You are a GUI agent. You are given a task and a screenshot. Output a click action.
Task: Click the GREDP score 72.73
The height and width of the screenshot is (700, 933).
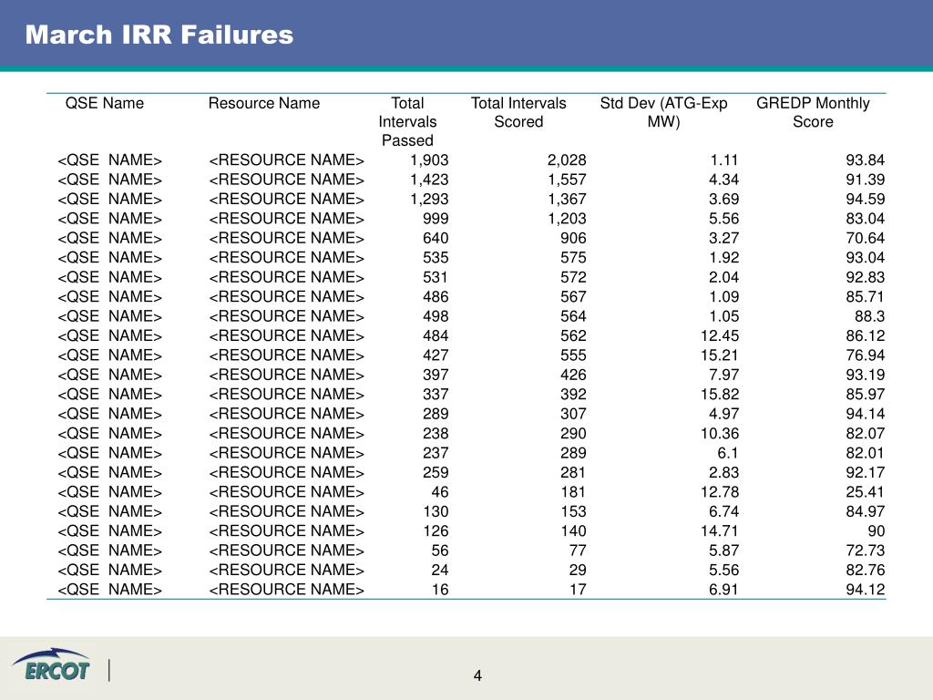(866, 551)
